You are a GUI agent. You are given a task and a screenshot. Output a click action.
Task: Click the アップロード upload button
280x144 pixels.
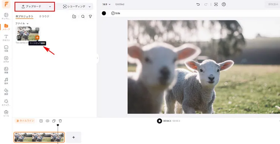click(x=31, y=7)
